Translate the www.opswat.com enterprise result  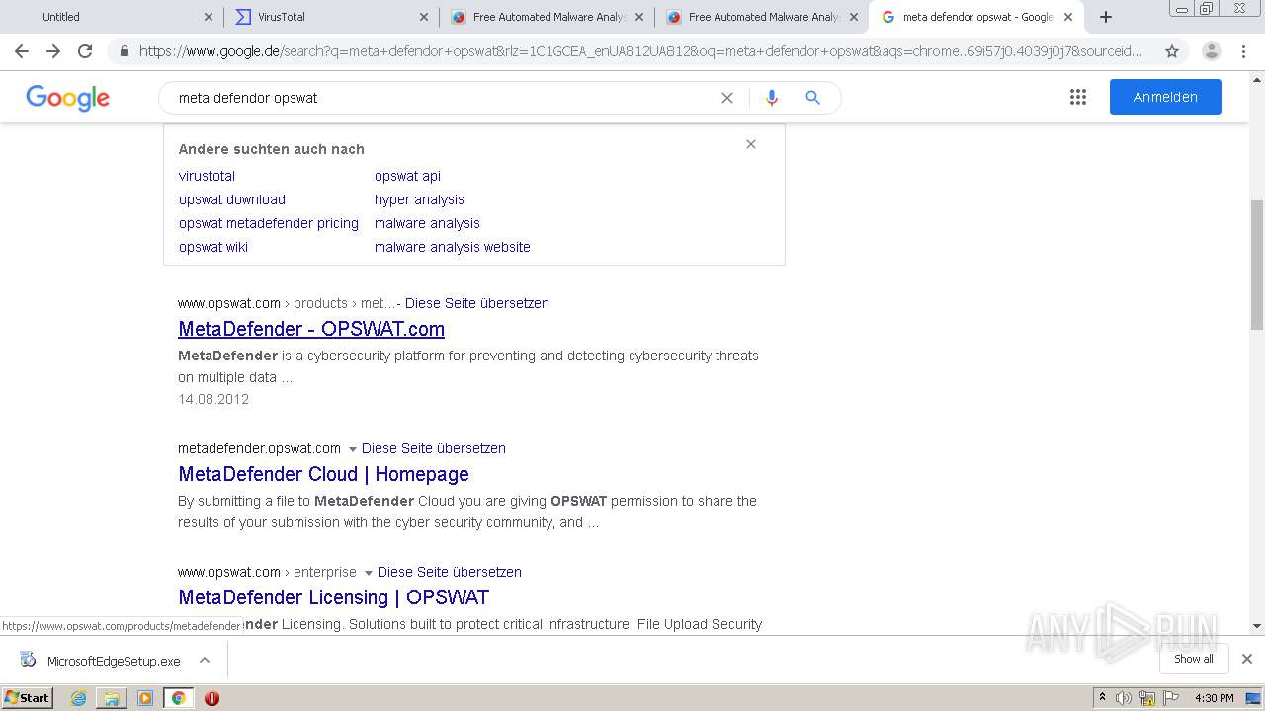click(449, 572)
